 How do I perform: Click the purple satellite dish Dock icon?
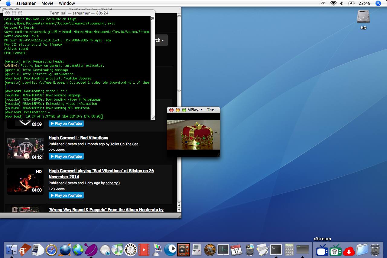coord(91,250)
